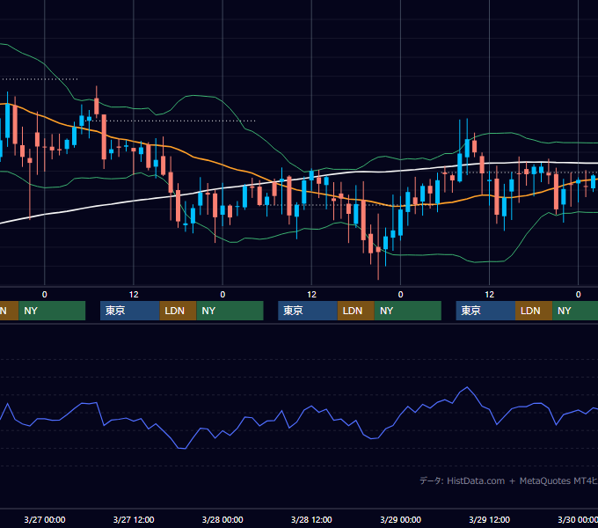Click hour label '0' above 3/29 00:00
Image resolution: width=598 pixels, height=528 pixels.
[x=400, y=295]
